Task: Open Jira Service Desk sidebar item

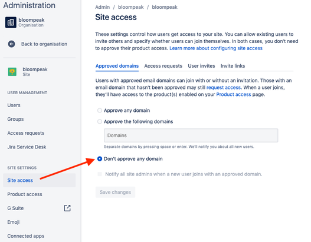Action: pos(27,147)
